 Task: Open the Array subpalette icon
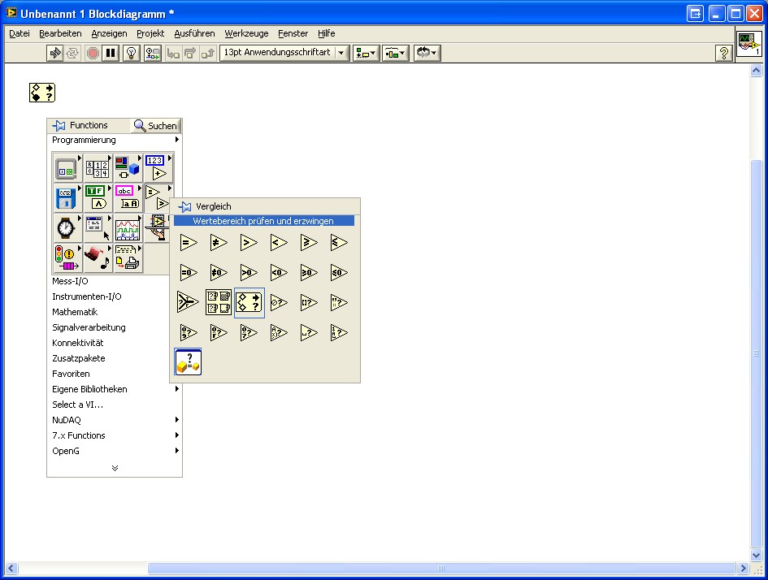[x=97, y=168]
